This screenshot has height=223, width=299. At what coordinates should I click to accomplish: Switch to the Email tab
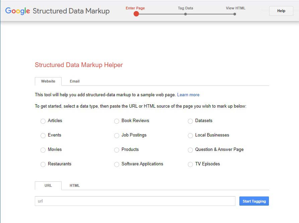[74, 81]
